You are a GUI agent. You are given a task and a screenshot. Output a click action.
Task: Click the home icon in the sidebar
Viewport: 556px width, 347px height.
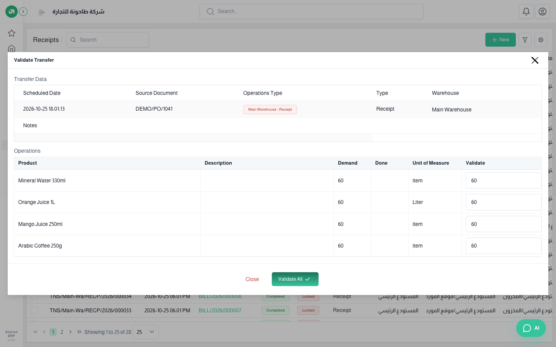pos(12,49)
